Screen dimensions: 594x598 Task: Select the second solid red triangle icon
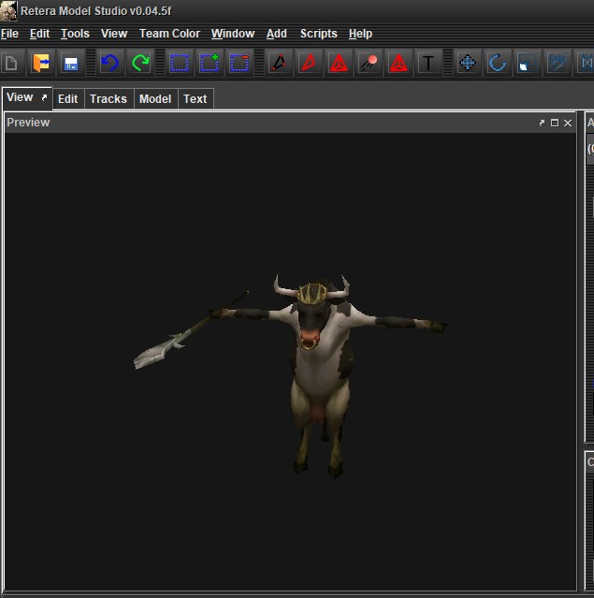click(x=398, y=63)
